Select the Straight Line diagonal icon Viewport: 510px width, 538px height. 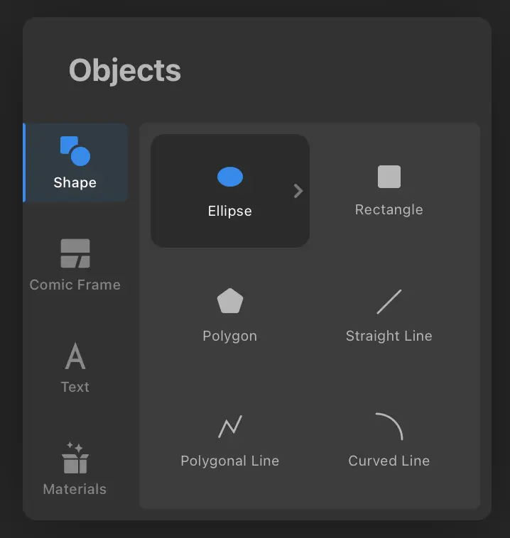[x=389, y=302]
